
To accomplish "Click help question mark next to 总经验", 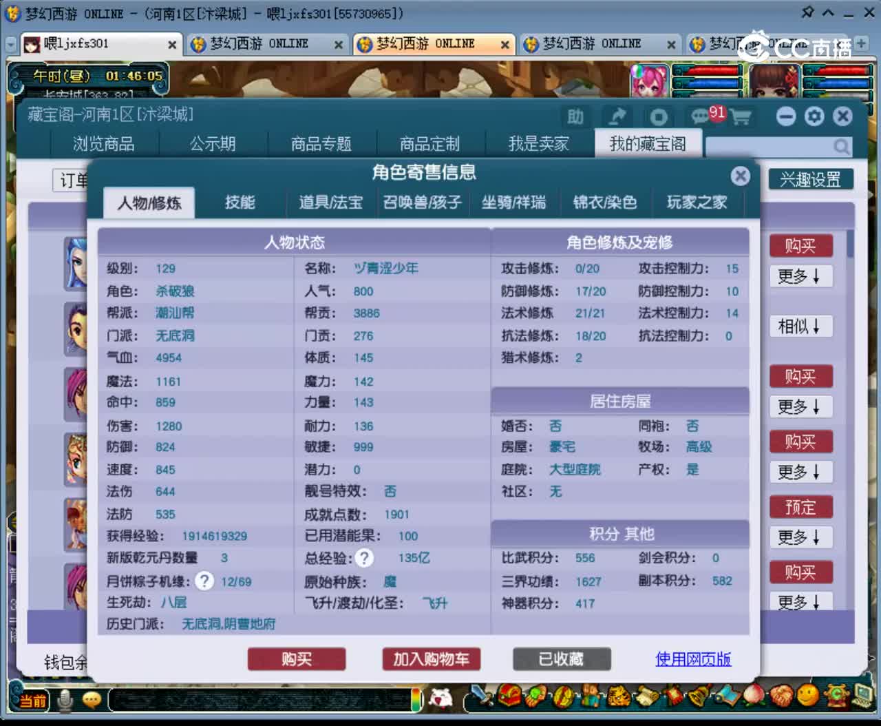I will click(364, 558).
